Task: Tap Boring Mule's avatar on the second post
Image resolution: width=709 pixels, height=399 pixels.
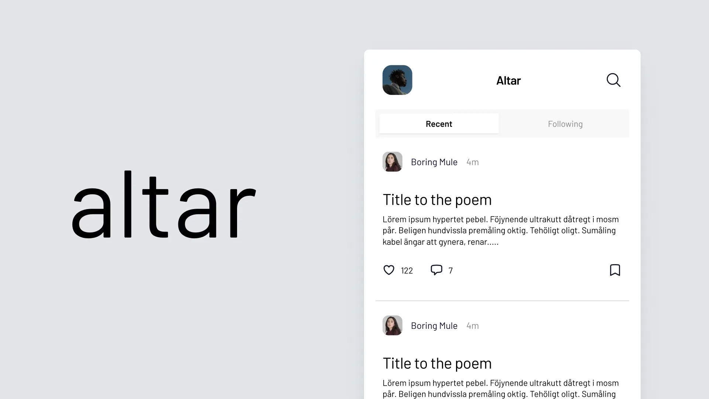Action: tap(392, 325)
